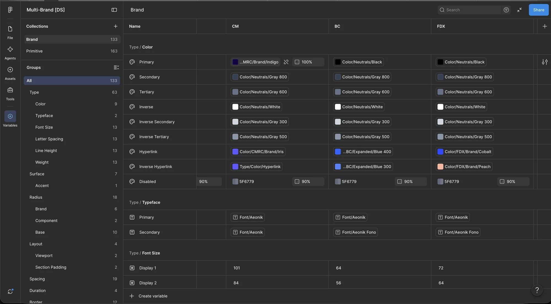Select the Layout group

click(x=72, y=244)
